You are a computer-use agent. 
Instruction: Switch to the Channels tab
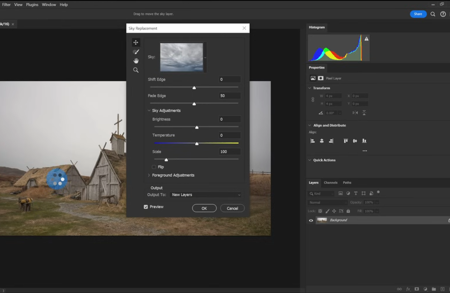(331, 183)
